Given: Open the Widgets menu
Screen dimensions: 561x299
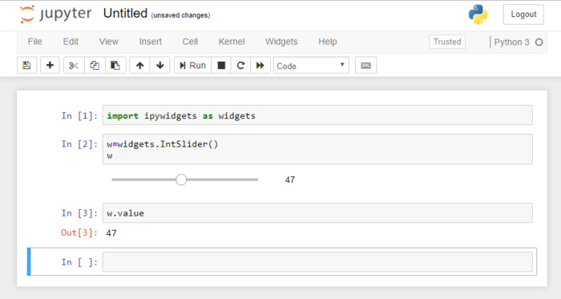Looking at the screenshot, I should coord(281,42).
